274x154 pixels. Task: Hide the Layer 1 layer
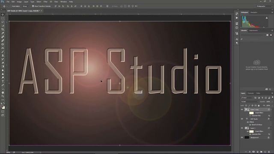242,128
